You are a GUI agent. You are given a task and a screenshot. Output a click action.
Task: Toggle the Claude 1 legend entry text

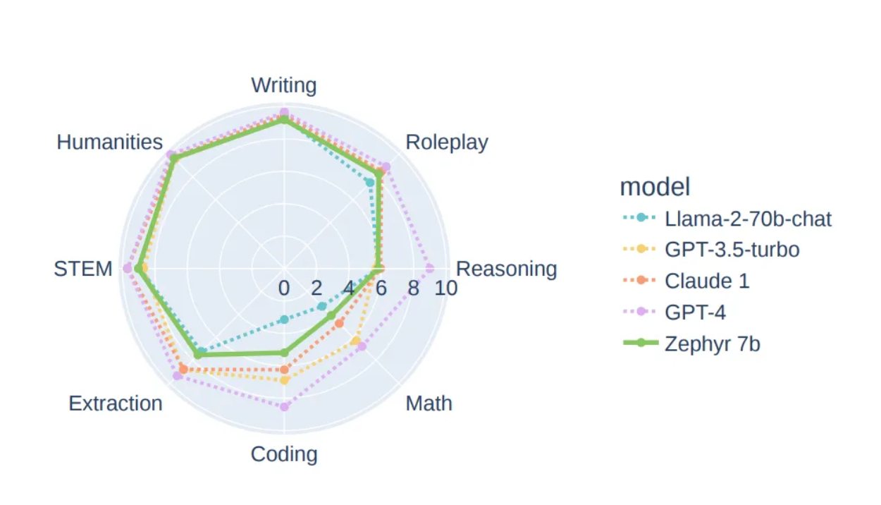point(707,281)
